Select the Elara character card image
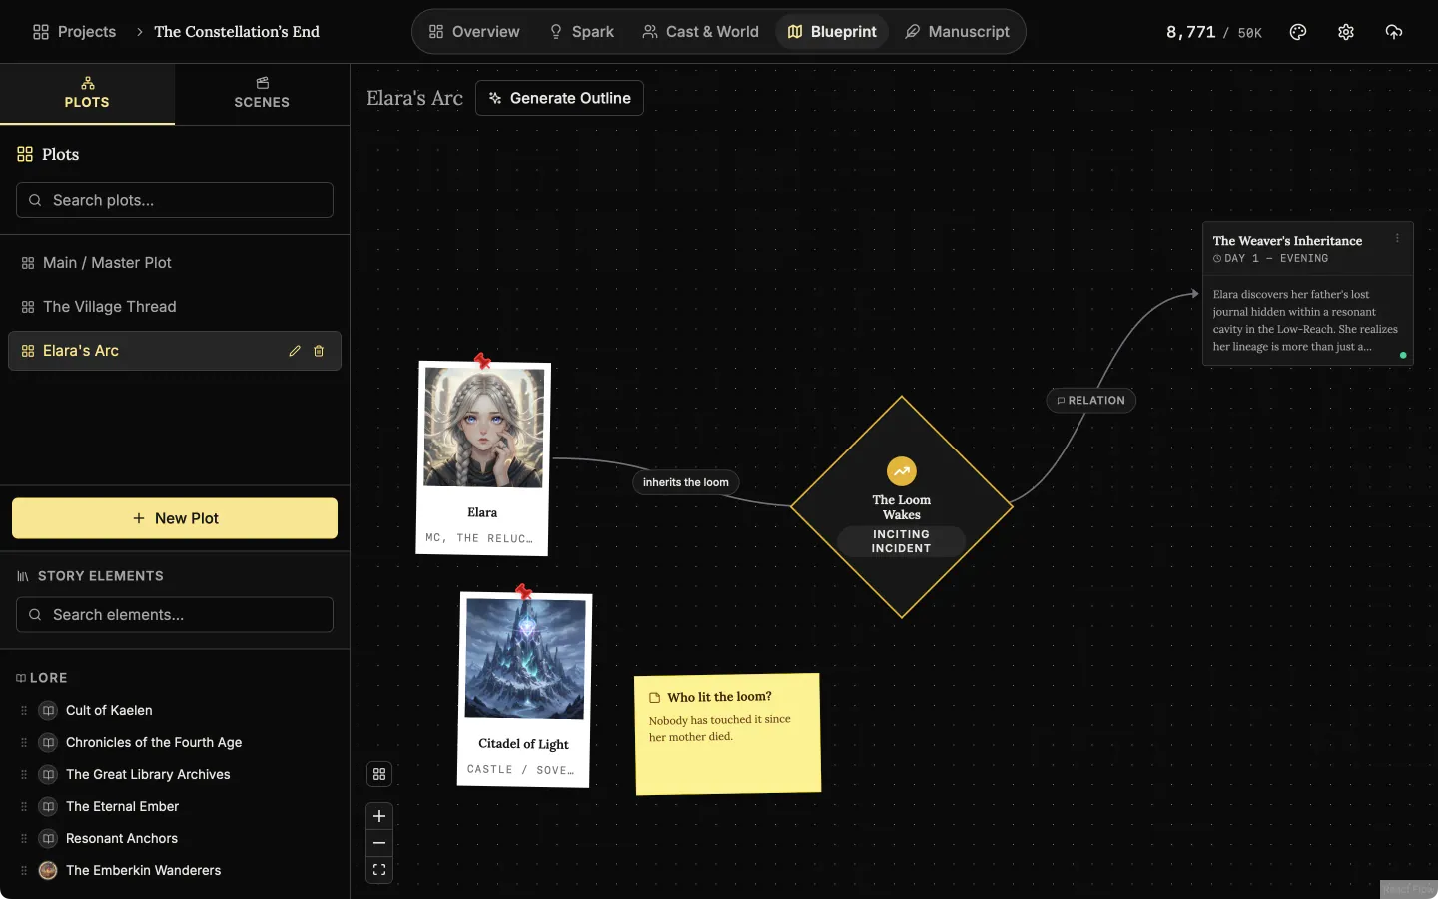Image resolution: width=1438 pixels, height=899 pixels. coord(484,428)
